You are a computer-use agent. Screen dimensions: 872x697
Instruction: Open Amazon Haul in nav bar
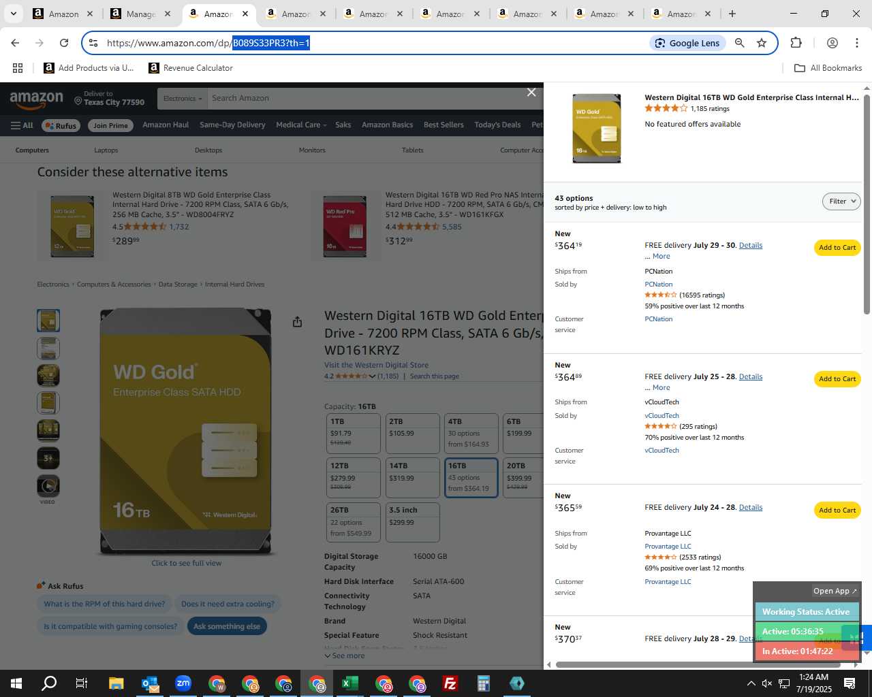point(166,125)
